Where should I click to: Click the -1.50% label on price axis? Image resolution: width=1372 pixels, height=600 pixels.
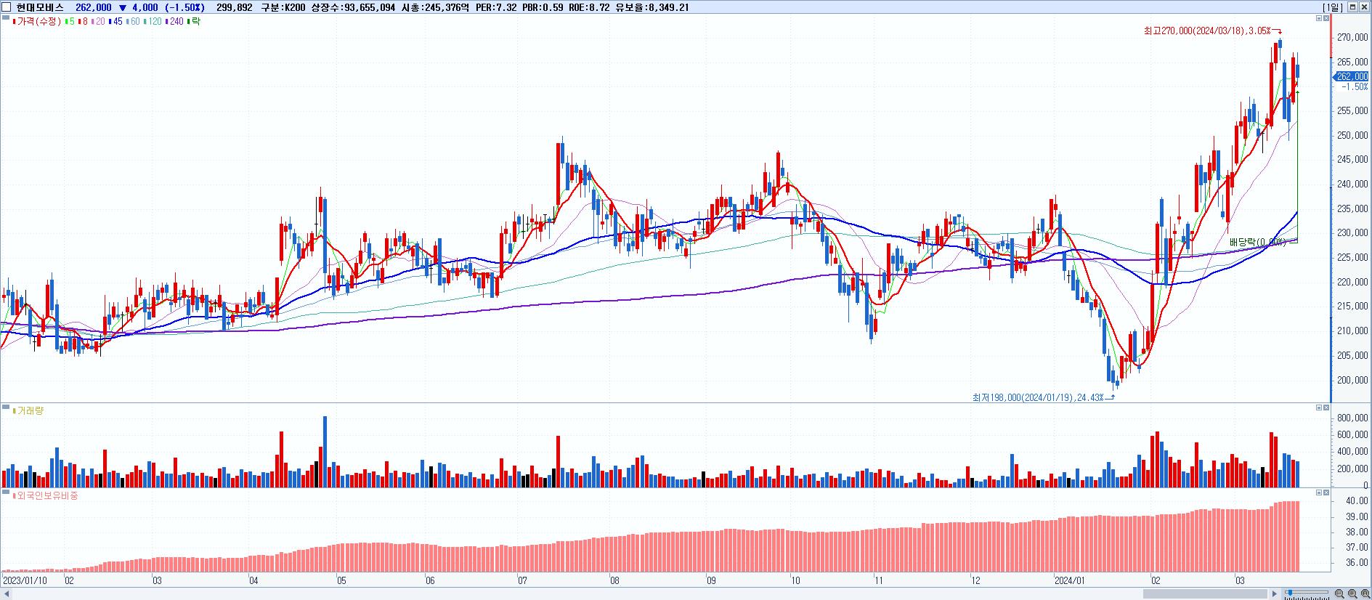click(1355, 86)
